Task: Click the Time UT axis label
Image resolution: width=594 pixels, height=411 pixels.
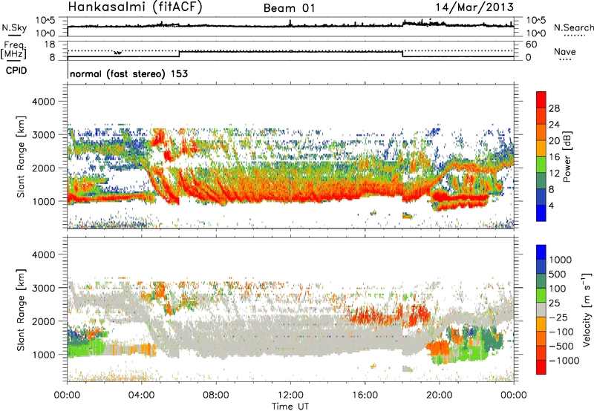Action: [x=290, y=407]
